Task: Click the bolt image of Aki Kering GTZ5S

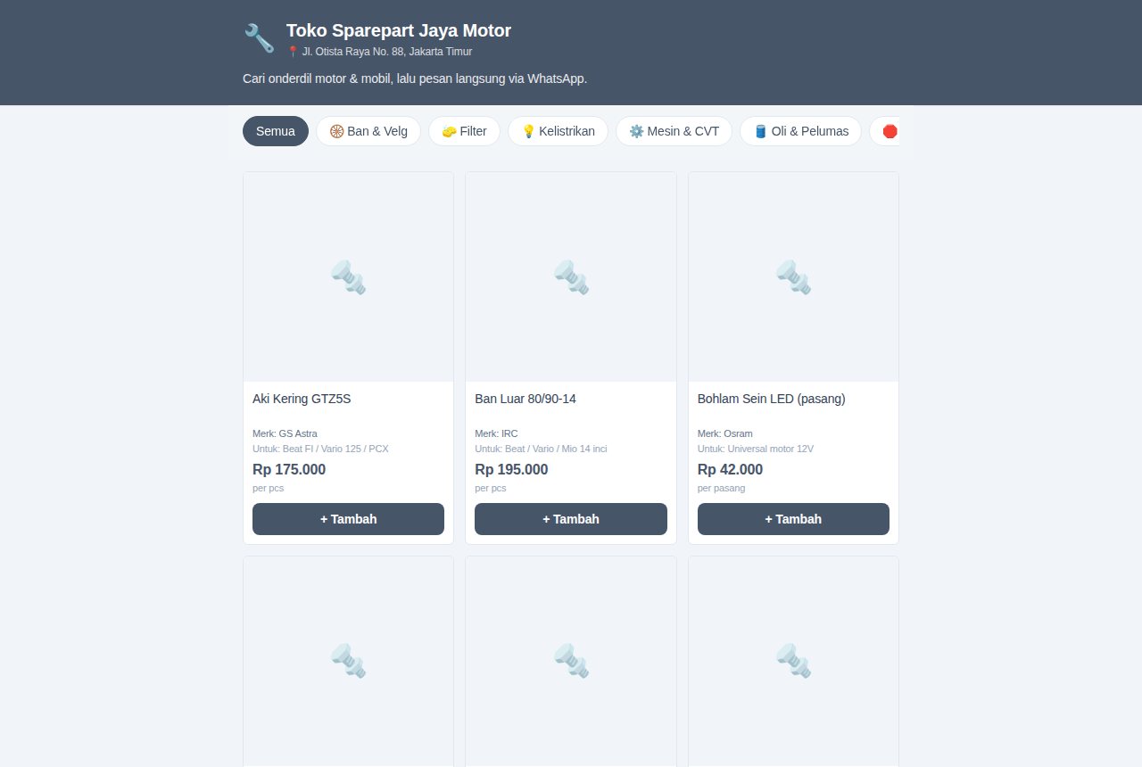Action: pos(348,277)
